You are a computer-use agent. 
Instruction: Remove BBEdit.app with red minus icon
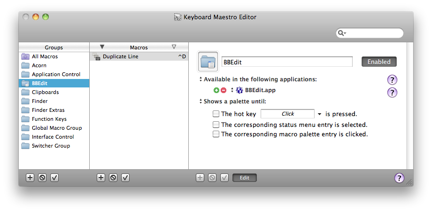coord(224,90)
